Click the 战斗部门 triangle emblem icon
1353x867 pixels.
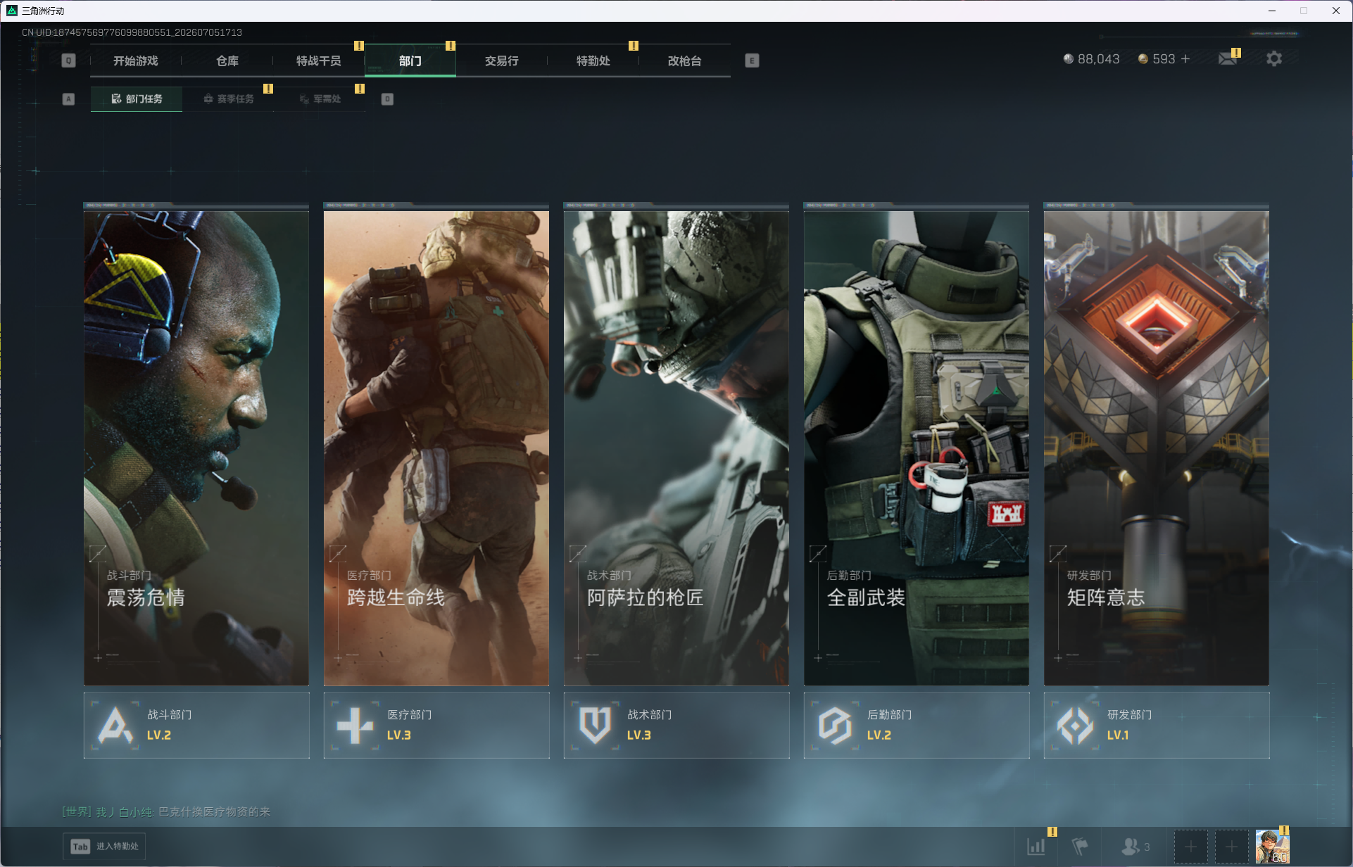pos(115,726)
